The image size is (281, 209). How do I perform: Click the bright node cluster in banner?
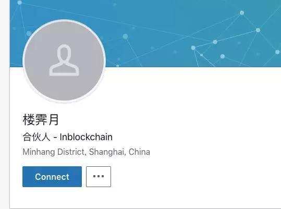(215, 42)
